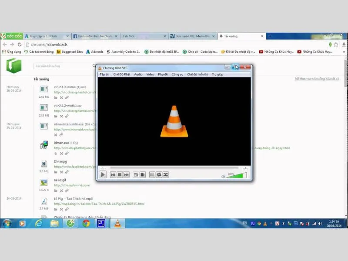Reload the downloads page
Image resolution: width=348 pixels, height=261 pixels.
[20, 44]
